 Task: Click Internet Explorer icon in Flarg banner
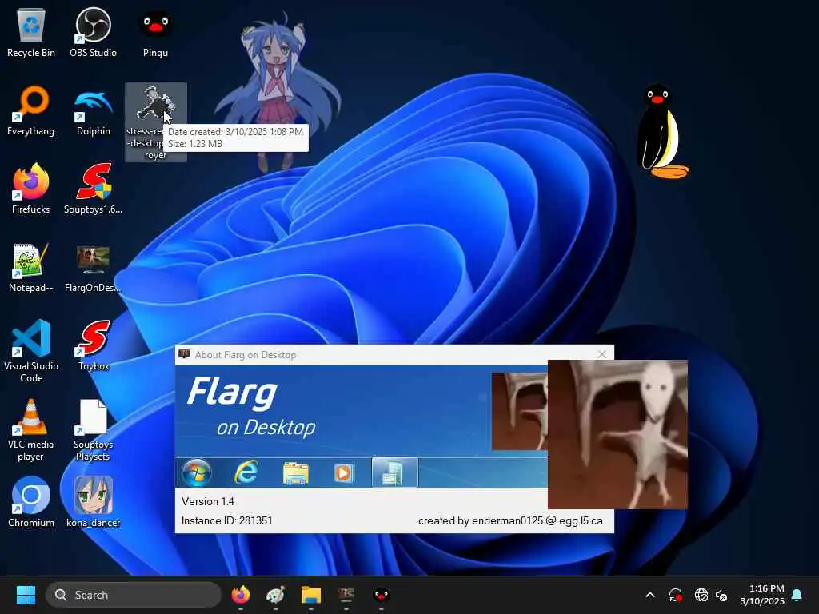(246, 472)
